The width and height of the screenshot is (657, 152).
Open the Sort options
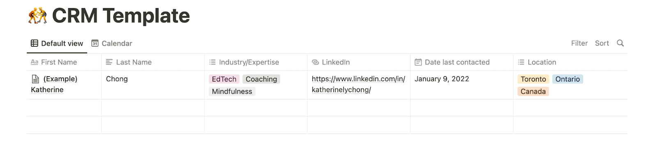(602, 43)
